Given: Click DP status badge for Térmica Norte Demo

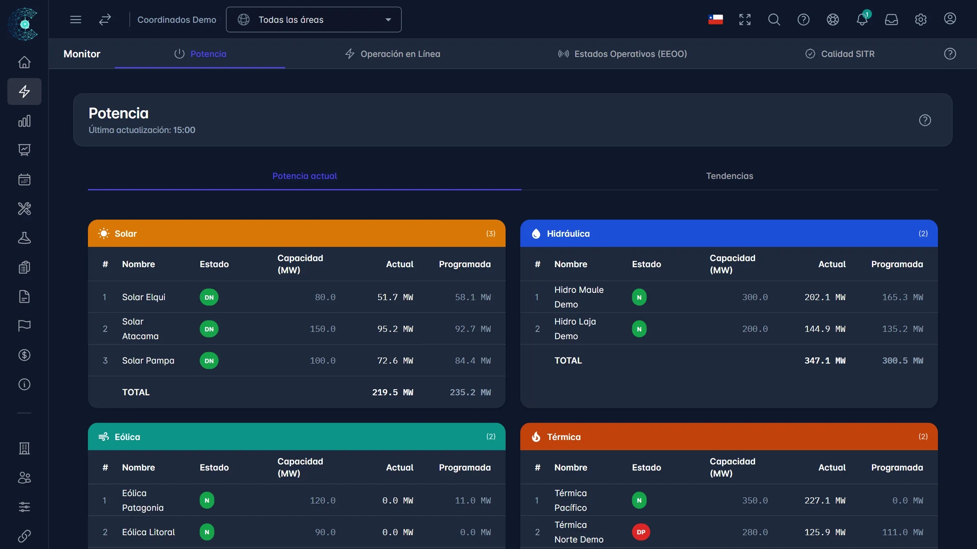Looking at the screenshot, I should (641, 532).
